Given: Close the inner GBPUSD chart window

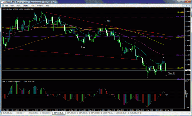Looking at the screenshot, I should [x=189, y=6].
